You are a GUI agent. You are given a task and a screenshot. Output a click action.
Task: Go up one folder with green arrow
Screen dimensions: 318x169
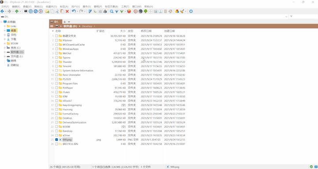coord(17,12)
